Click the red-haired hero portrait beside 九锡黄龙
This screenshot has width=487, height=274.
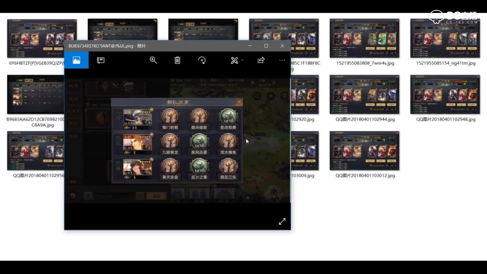(x=137, y=143)
